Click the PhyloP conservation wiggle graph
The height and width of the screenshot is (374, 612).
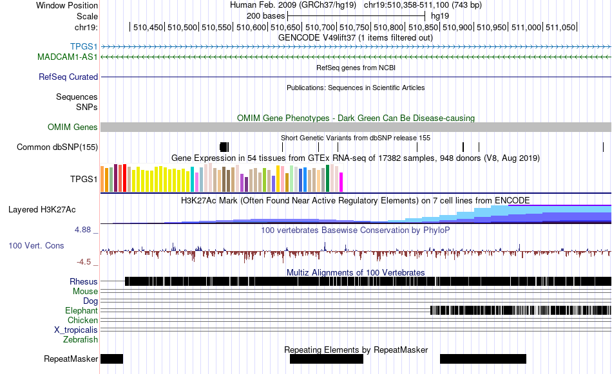click(356, 252)
